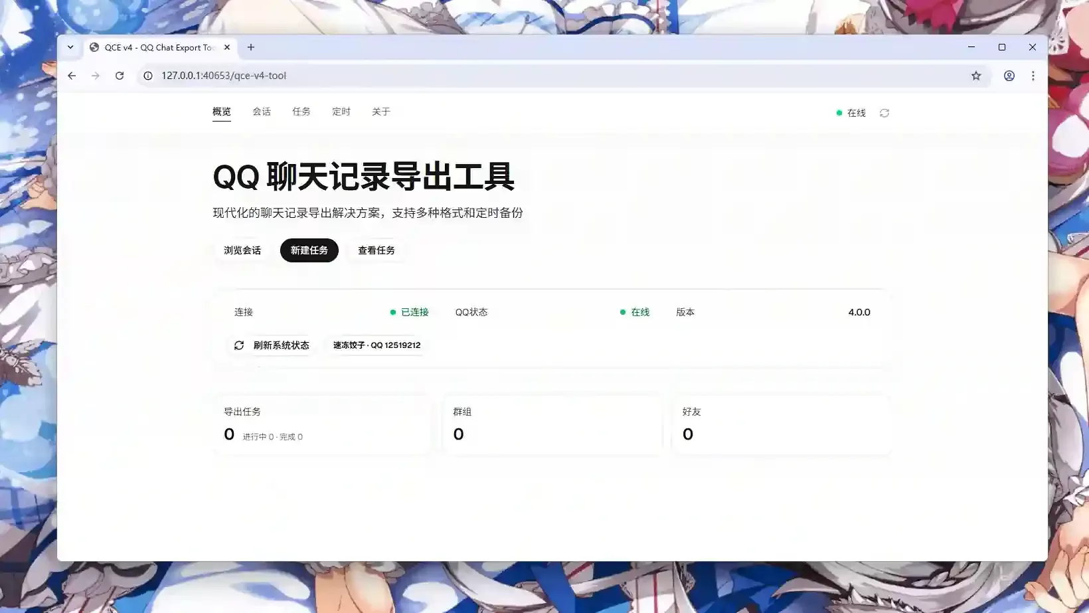1089x613 pixels.
Task: Click the 新建任务 button
Action: click(x=309, y=250)
